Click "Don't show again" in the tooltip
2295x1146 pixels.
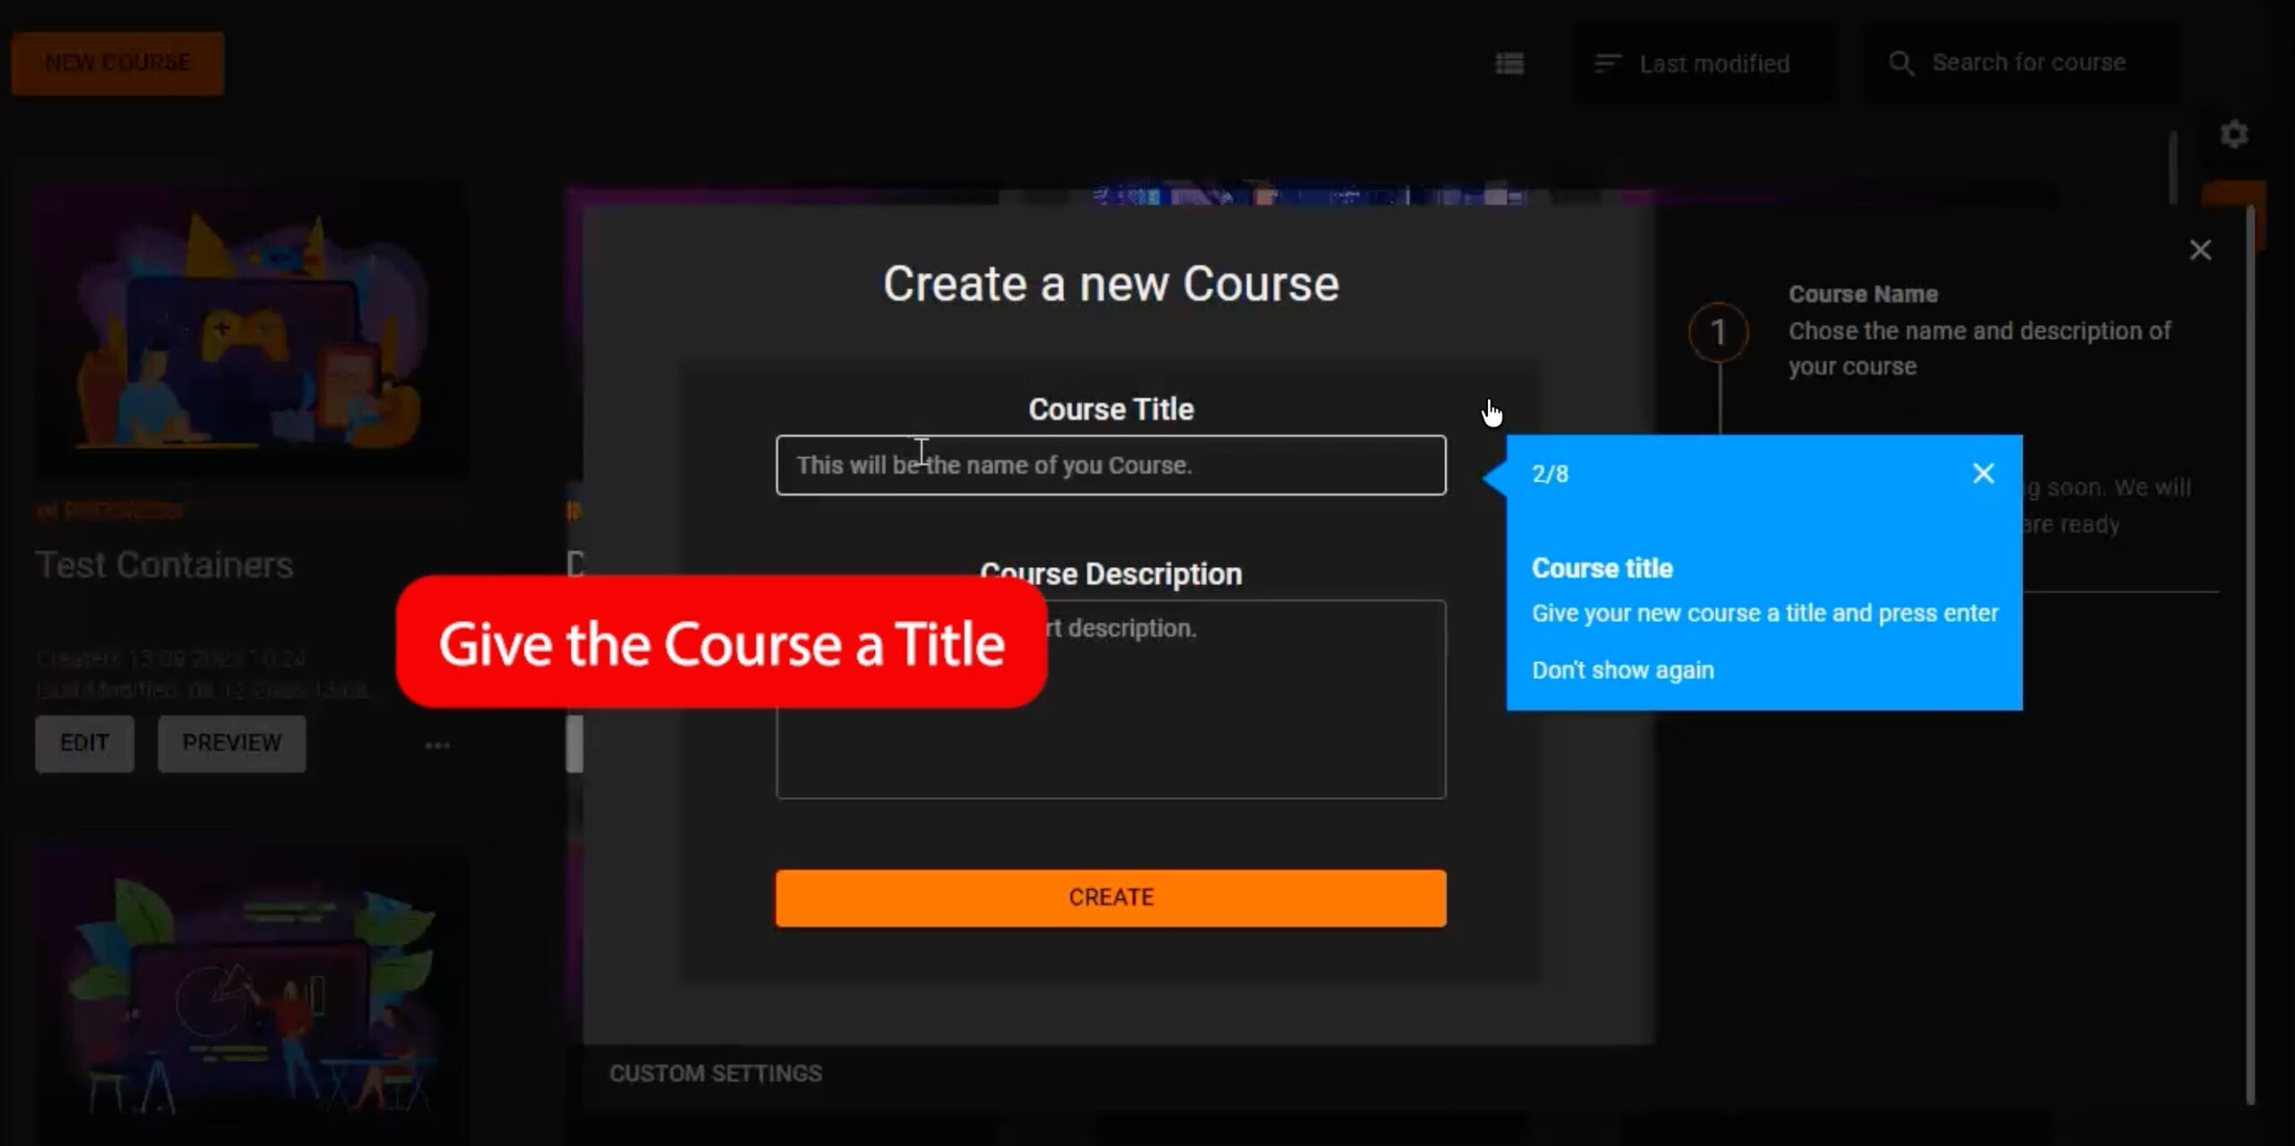[x=1623, y=669]
